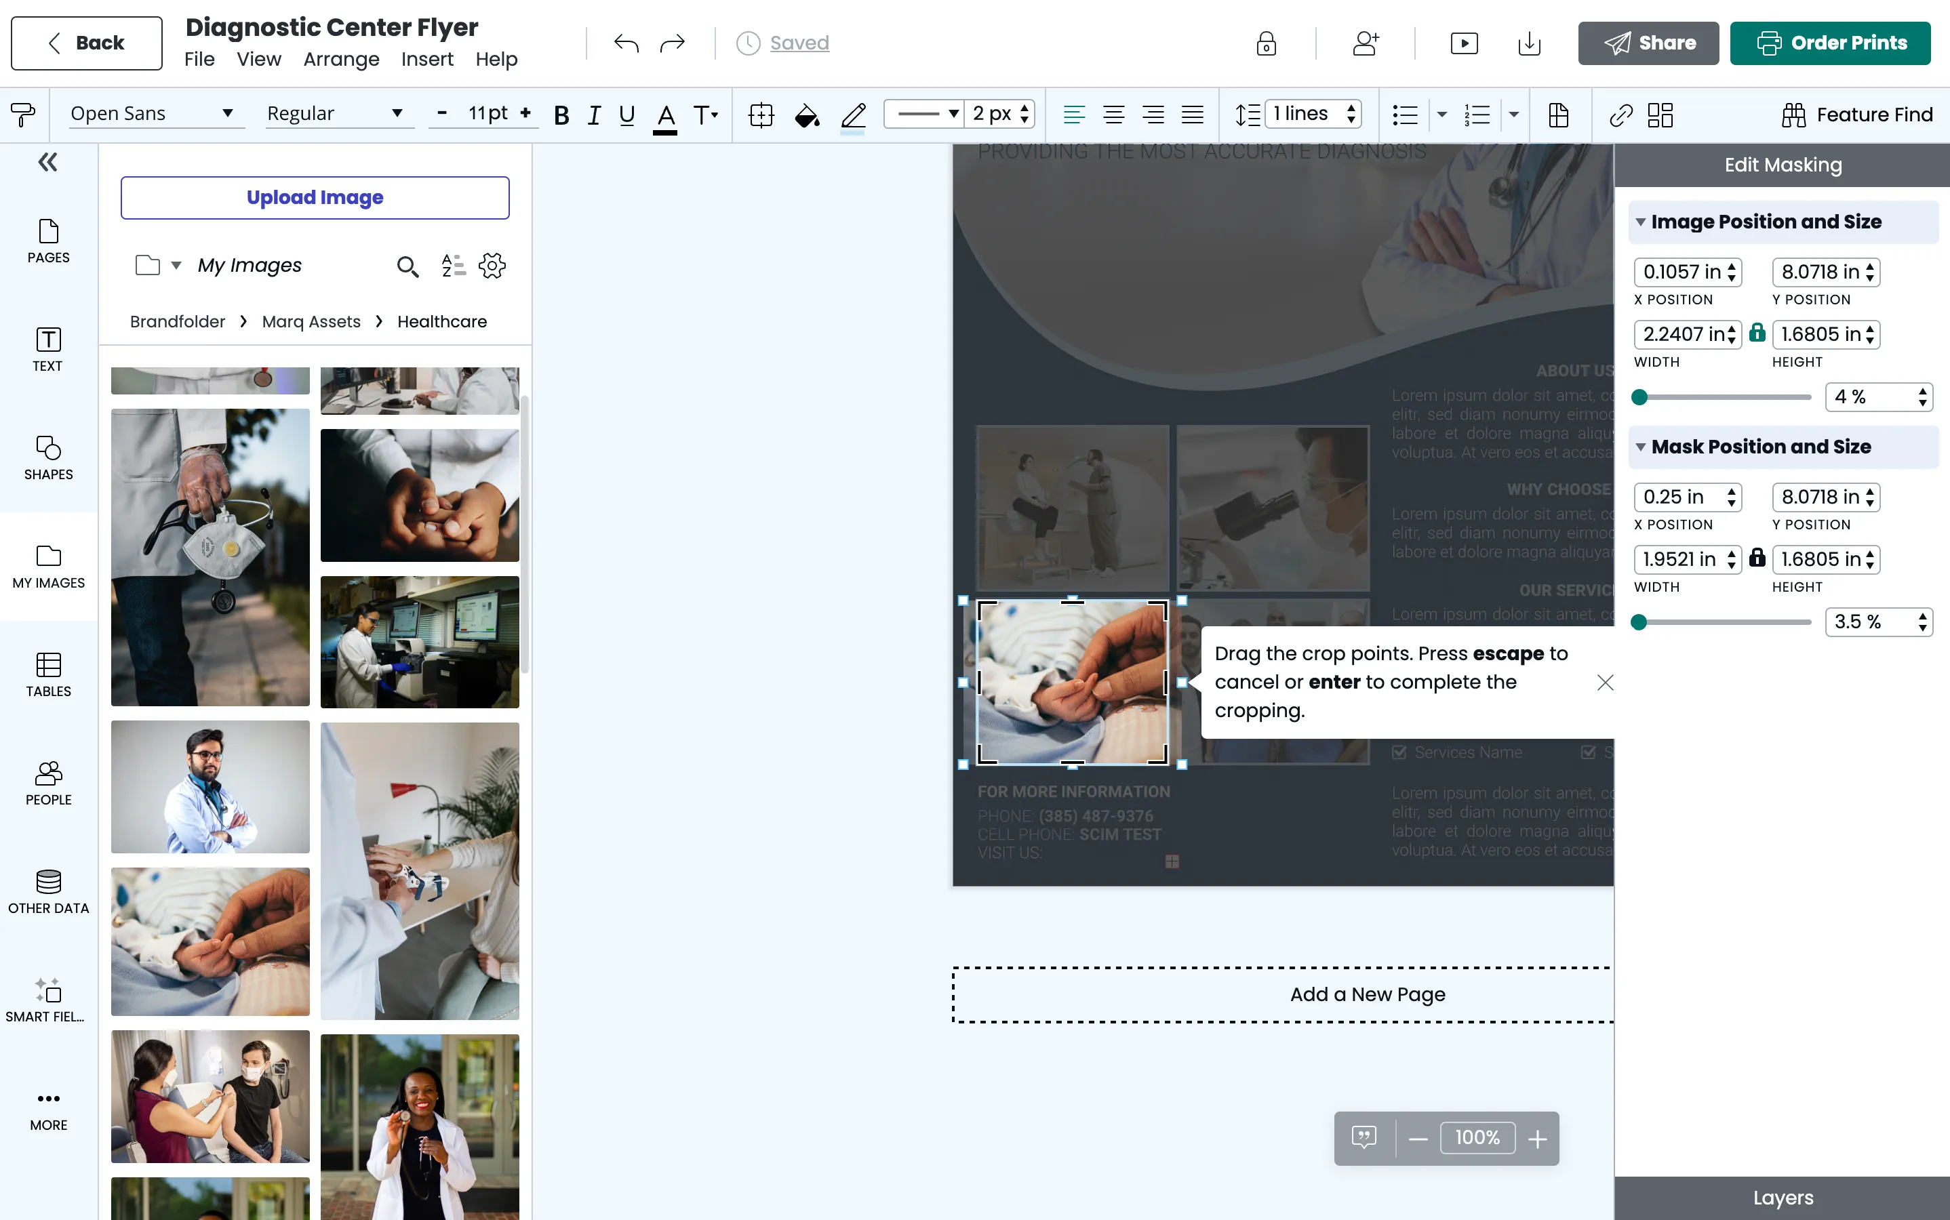This screenshot has width=1950, height=1220.
Task: Justify text alignment
Action: coord(1192,115)
